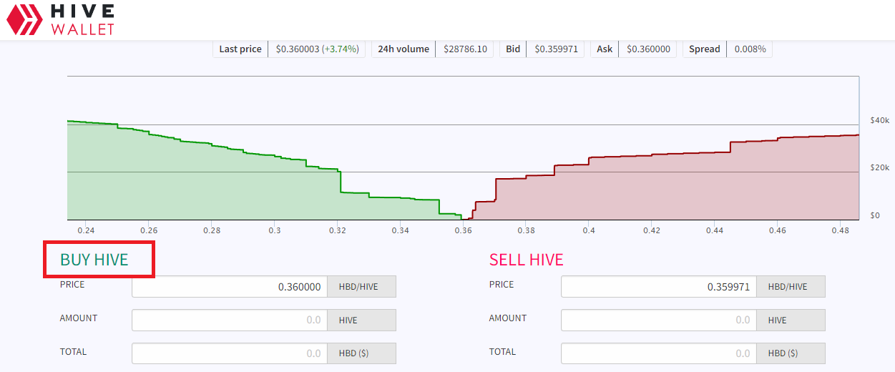This screenshot has width=895, height=372.
Task: Click the Buy Hive price field
Action: click(x=230, y=287)
